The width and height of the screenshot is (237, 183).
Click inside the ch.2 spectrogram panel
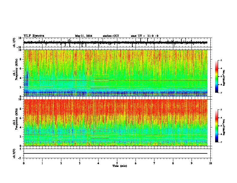coord(116,123)
